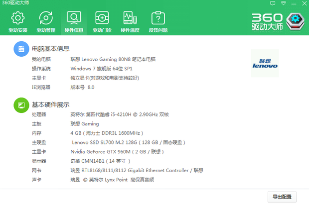
Task: Click the 网卡 label
Action: pos(37,170)
